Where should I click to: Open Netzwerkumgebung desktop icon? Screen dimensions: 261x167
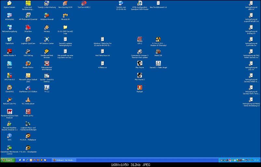9,27
